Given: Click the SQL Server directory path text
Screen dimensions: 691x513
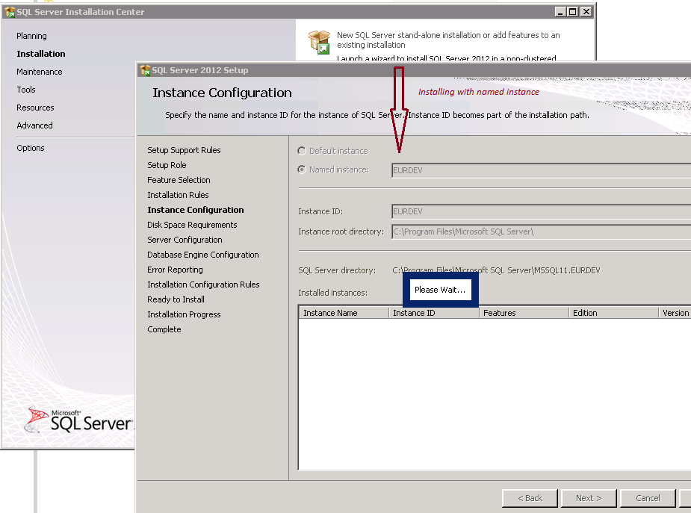Looking at the screenshot, I should tap(496, 270).
